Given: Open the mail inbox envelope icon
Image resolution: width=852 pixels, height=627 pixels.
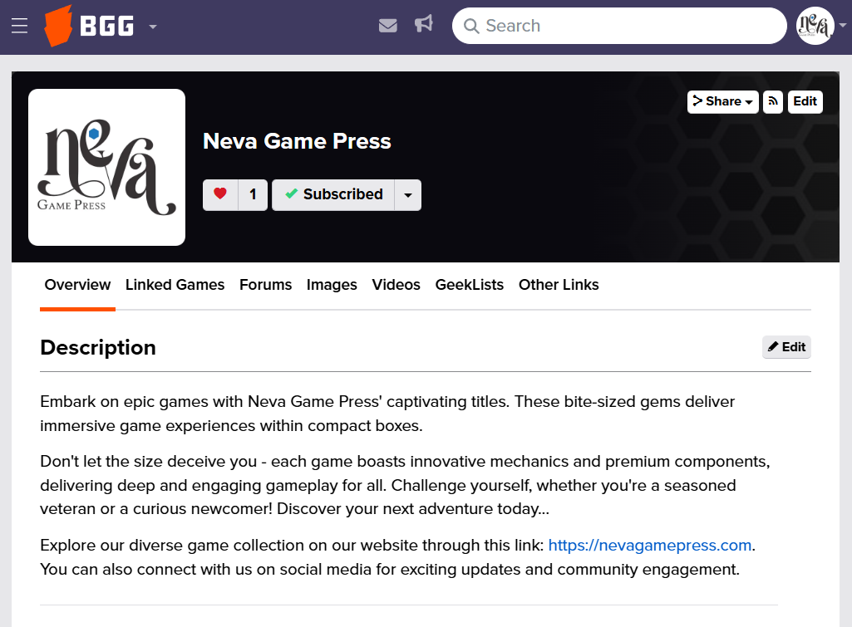Looking at the screenshot, I should [387, 26].
